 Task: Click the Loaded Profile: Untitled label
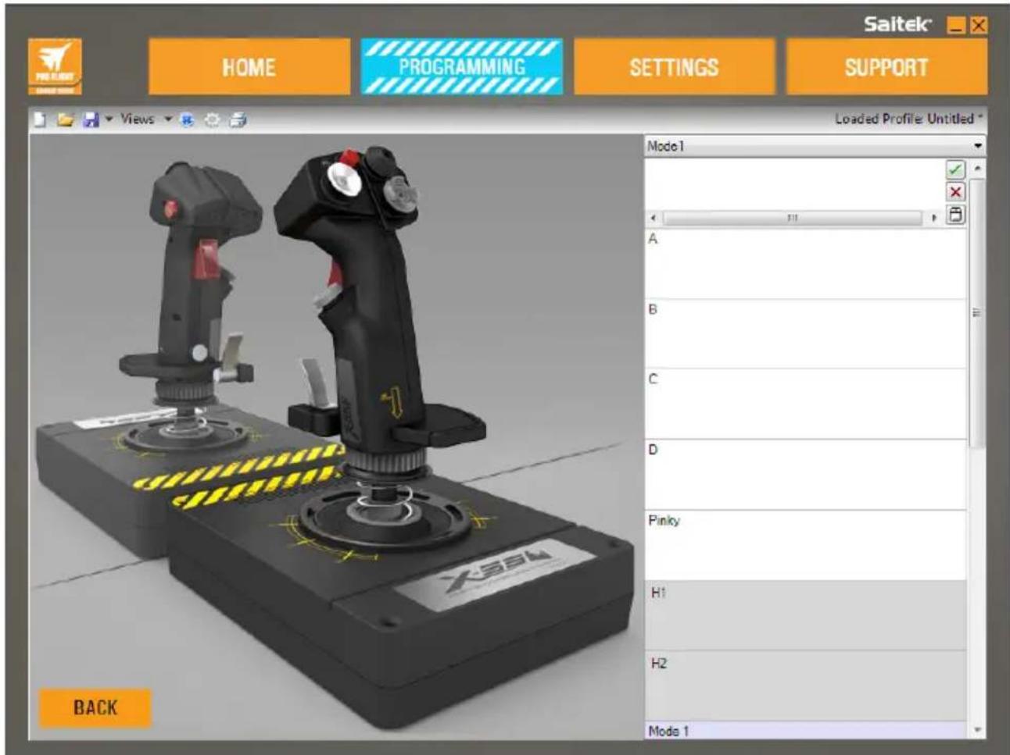(909, 119)
